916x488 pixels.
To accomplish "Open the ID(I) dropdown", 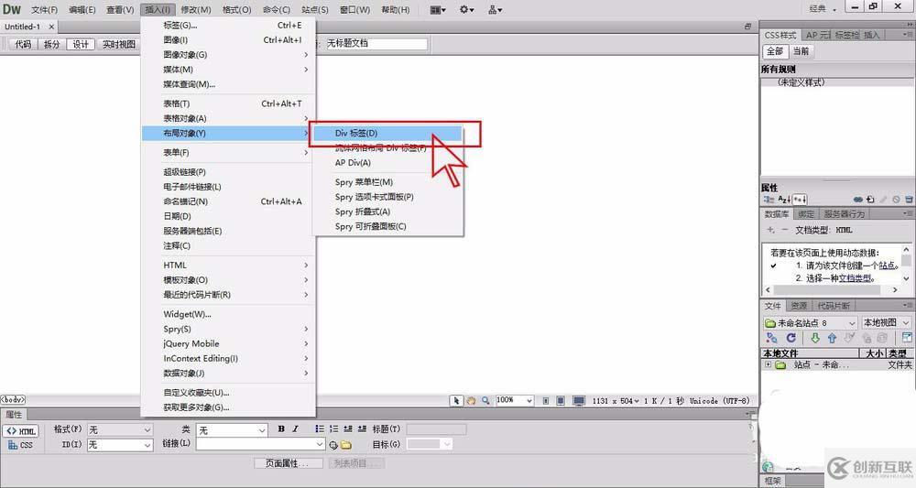I will tap(120, 445).
